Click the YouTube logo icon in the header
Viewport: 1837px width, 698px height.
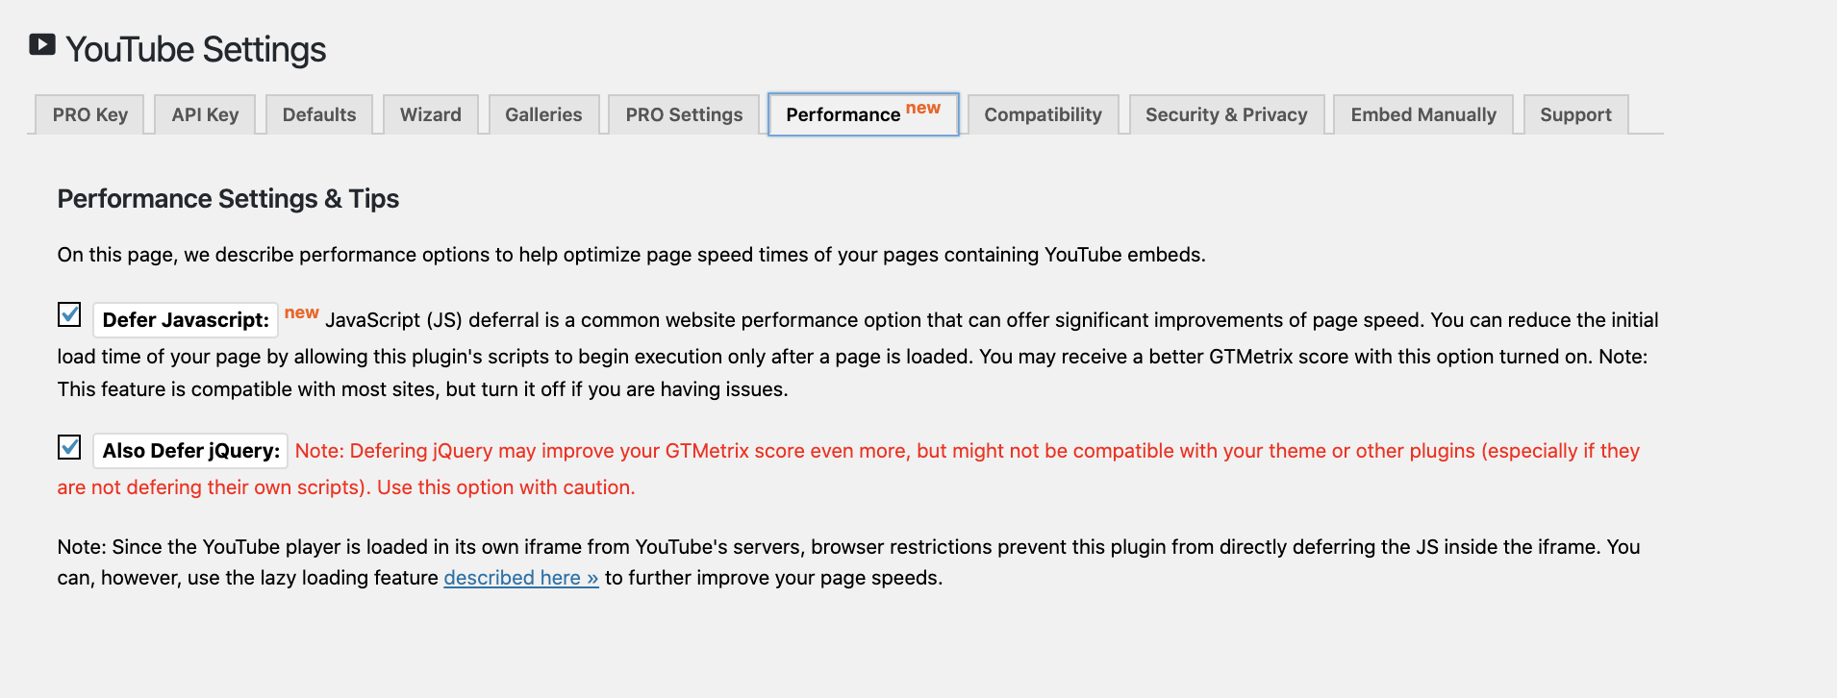[x=42, y=43]
